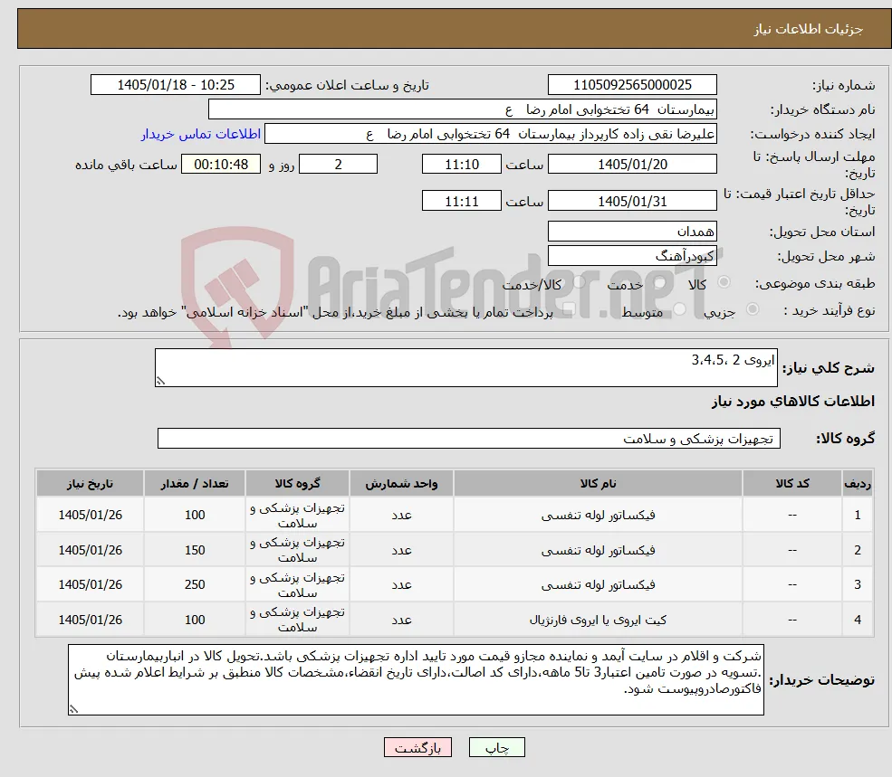Click the goods group field تجهیزات پزشکی و سلامت

(x=469, y=438)
